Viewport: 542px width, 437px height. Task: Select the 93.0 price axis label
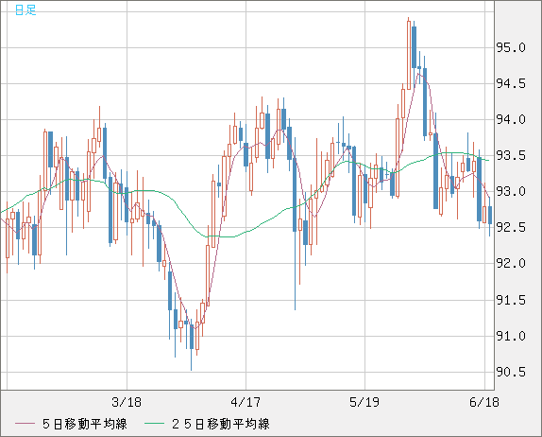511,191
